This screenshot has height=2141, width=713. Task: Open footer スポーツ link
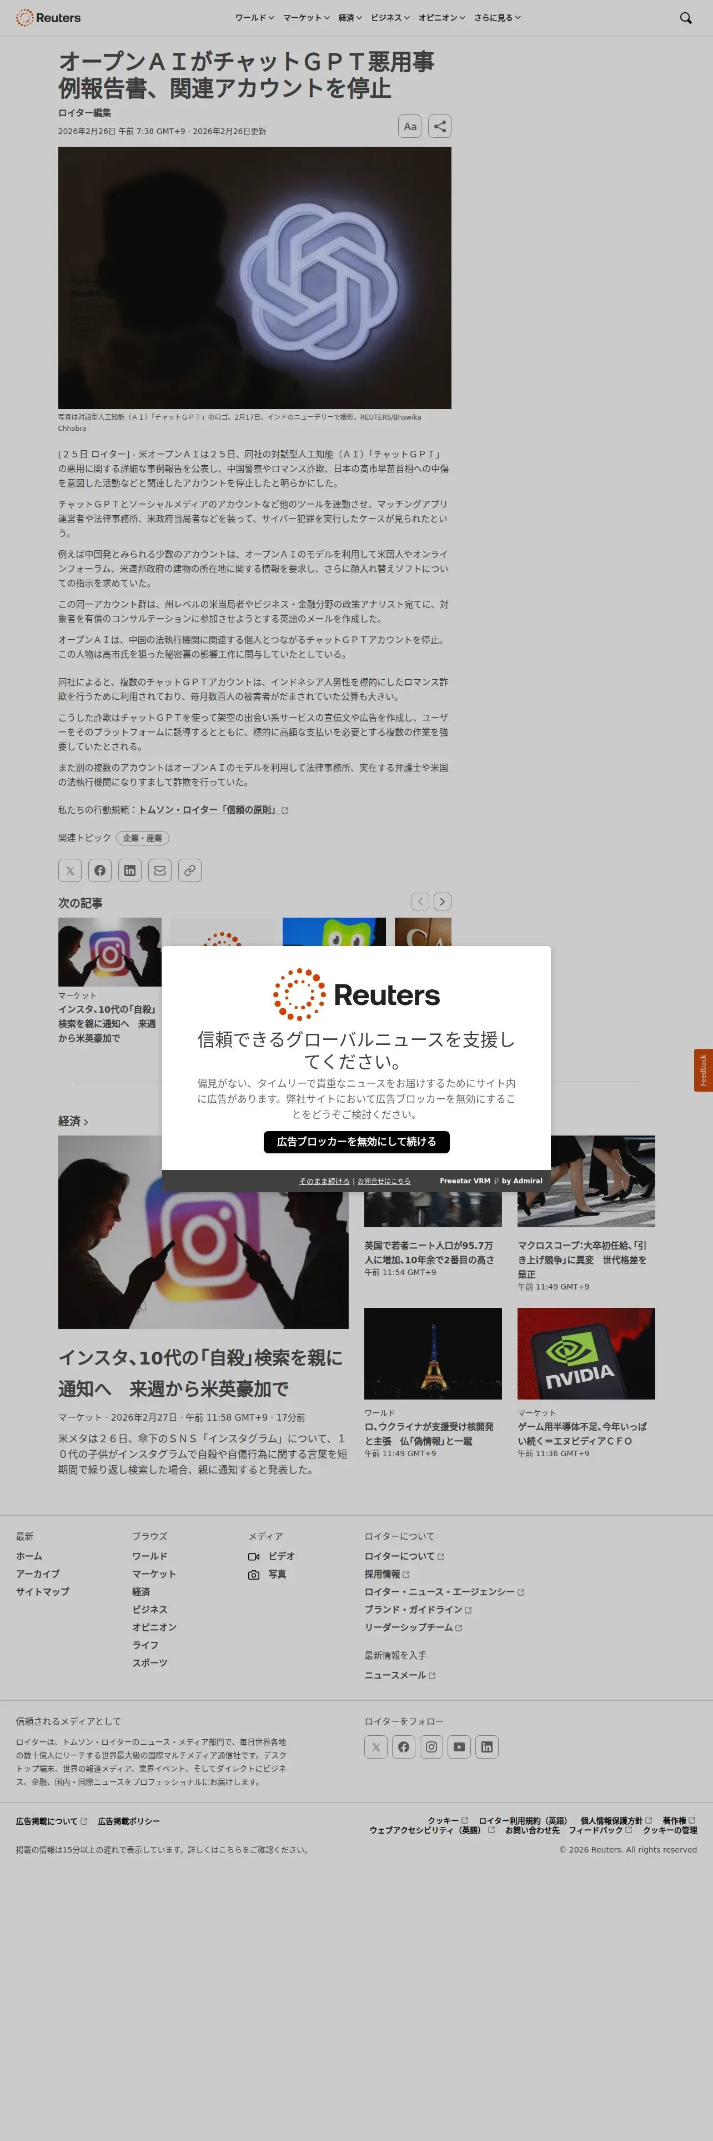pyautogui.click(x=149, y=1663)
